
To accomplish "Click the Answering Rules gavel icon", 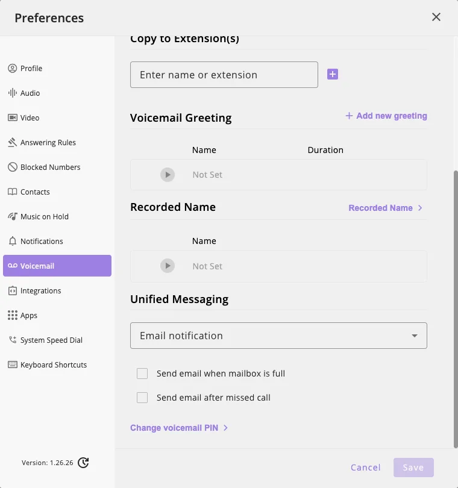I will click(13, 143).
